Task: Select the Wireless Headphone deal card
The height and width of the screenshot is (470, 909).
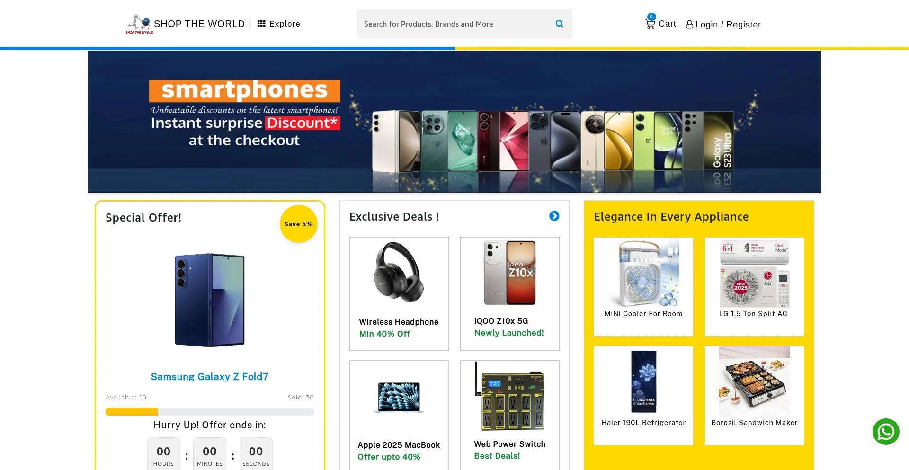Action: [x=399, y=294]
